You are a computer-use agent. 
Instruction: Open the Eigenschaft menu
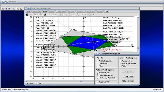pyautogui.click(x=80, y=11)
